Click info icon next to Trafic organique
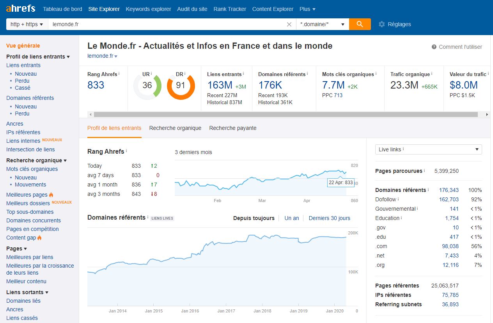The image size is (493, 323). coord(432,74)
